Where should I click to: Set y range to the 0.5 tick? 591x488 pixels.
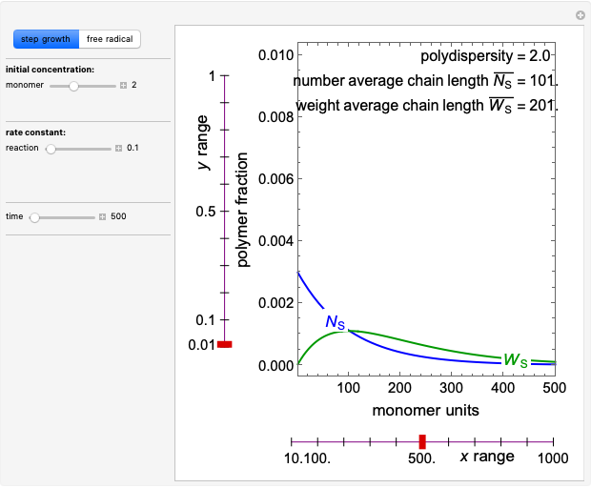tap(225, 211)
